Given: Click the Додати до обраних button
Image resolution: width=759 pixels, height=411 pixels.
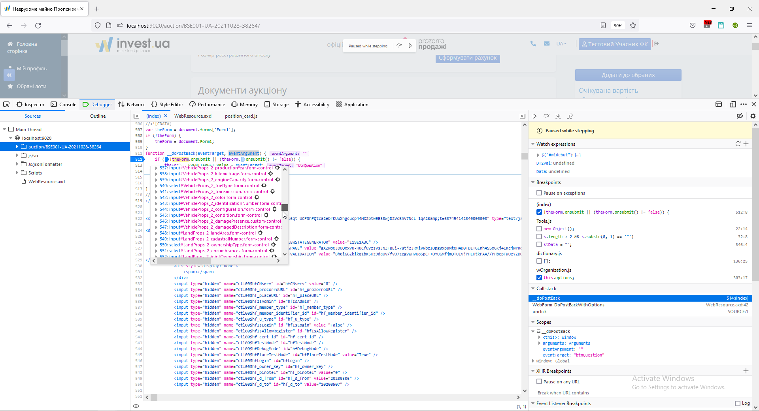Looking at the screenshot, I should pos(628,75).
